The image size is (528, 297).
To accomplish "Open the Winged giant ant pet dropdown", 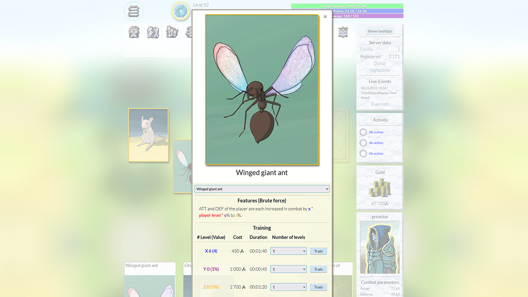I will tap(262, 189).
